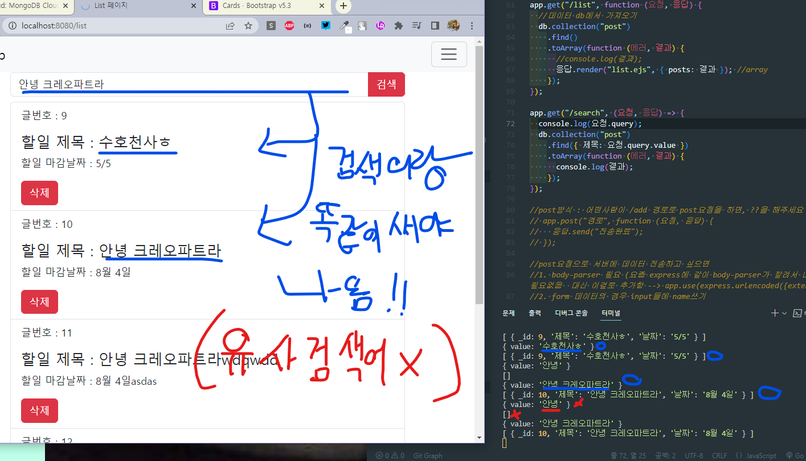Open Git Graph from the status bar
The width and height of the screenshot is (806, 461).
click(x=427, y=456)
